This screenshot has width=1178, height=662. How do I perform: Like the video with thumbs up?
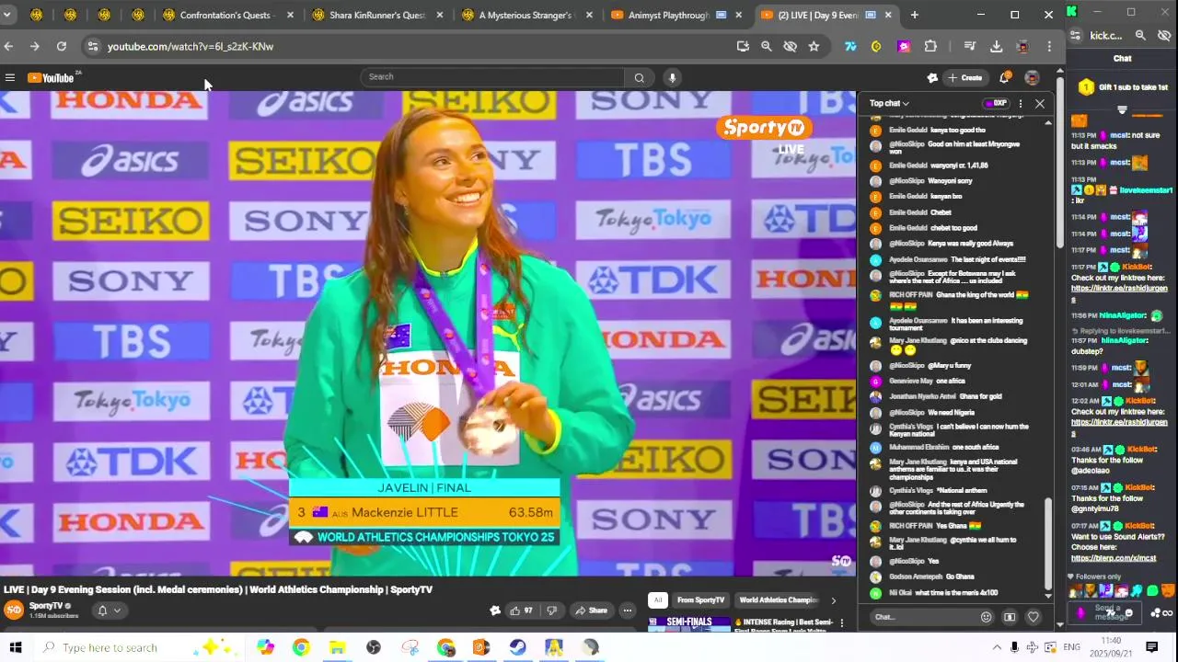(521, 611)
